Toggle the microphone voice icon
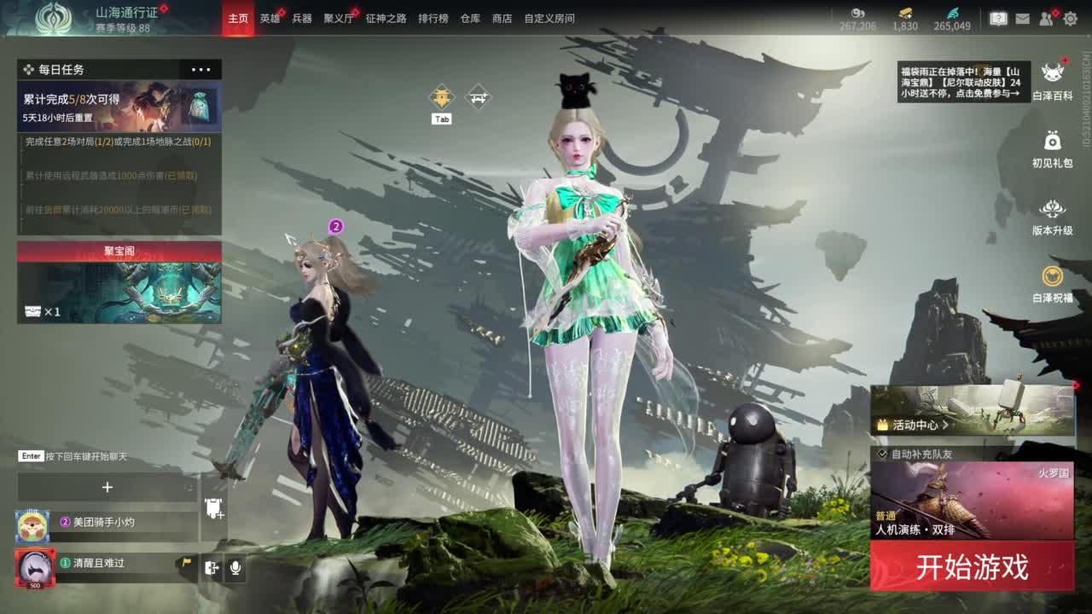Viewport: 1092px width, 614px height. click(235, 568)
